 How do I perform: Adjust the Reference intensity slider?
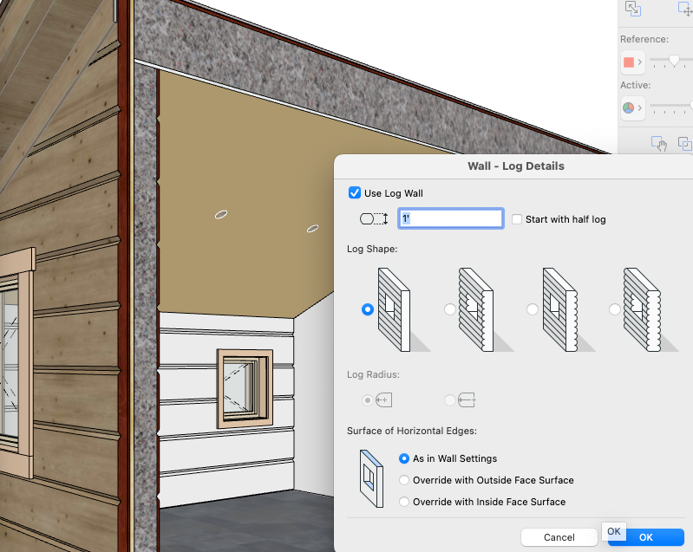674,61
